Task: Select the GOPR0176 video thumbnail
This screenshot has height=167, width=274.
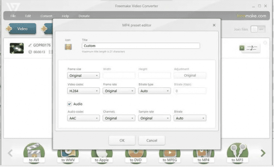Action: [17, 48]
